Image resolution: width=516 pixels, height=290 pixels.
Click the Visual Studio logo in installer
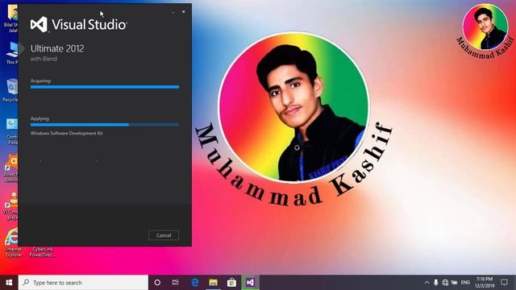78,25
